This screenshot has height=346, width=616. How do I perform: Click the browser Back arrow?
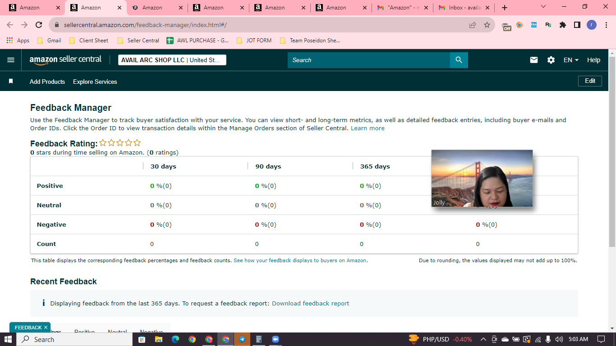click(10, 25)
